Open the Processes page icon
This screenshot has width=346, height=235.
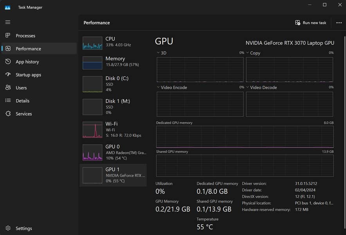(x=8, y=36)
